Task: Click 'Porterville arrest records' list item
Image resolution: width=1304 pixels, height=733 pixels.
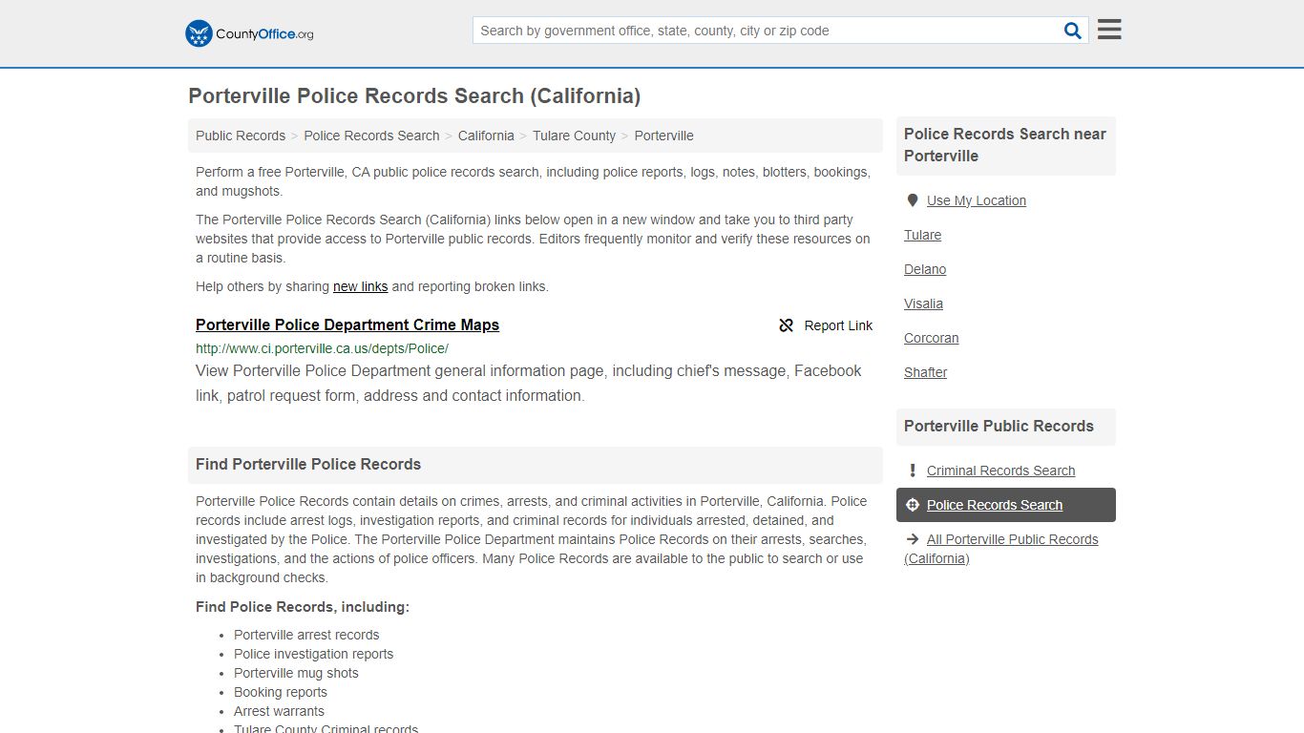Action: tap(306, 635)
